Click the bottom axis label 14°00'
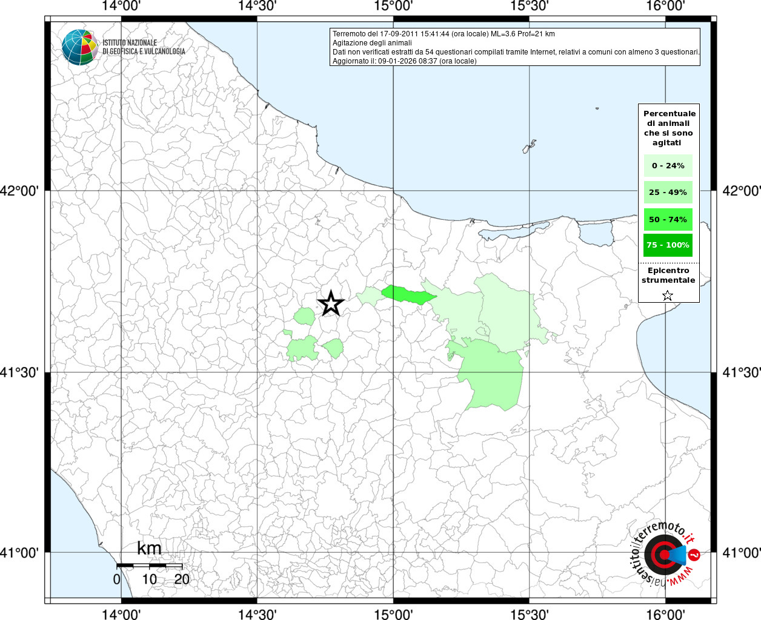 coord(121,614)
